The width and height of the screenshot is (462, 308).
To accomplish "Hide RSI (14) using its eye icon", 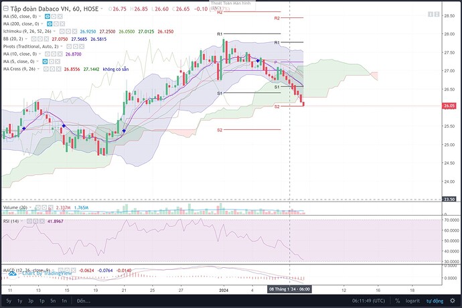I will pyautogui.click(x=29, y=221).
